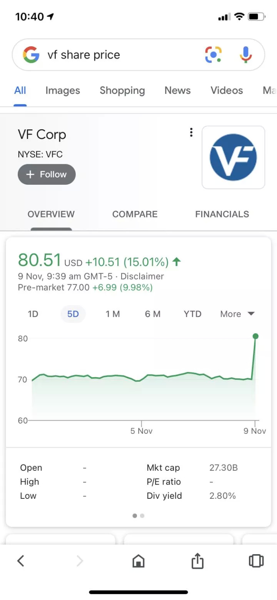This screenshot has width=277, height=600.
Task: Tap the browser back arrow
Action: click(21, 561)
